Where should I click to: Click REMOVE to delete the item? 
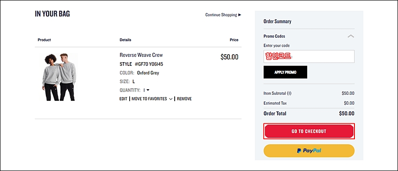tap(184, 99)
